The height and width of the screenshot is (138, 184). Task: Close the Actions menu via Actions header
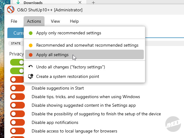pyautogui.click(x=34, y=21)
